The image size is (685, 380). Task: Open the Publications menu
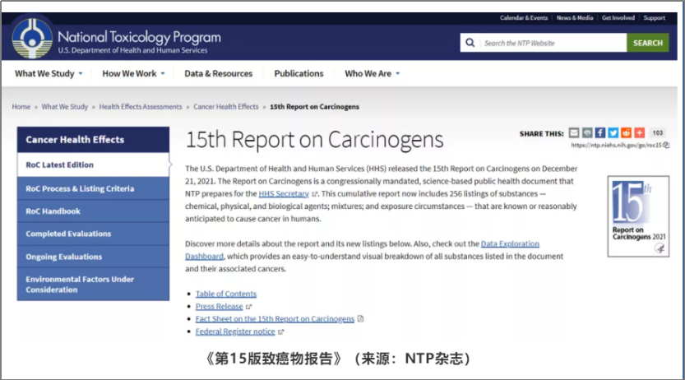pos(299,73)
